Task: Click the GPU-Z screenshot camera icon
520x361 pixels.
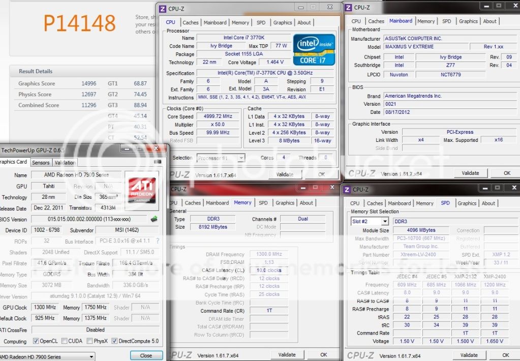Action: [x=157, y=162]
